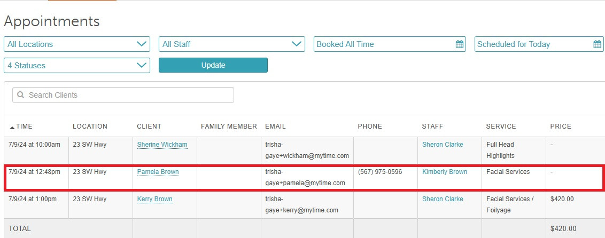Click the wickham@mytime.com email cell
The height and width of the screenshot is (238, 605).
point(307,150)
